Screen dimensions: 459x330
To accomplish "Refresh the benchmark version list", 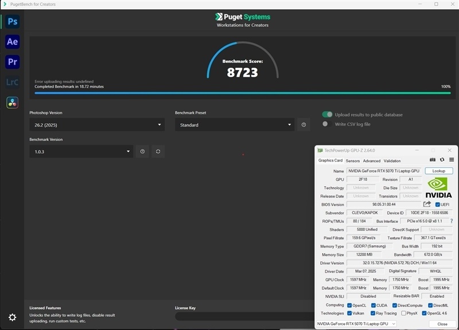I will coord(158,151).
